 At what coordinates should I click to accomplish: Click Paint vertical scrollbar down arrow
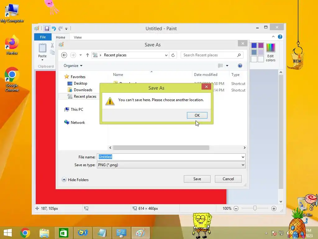pos(281,202)
